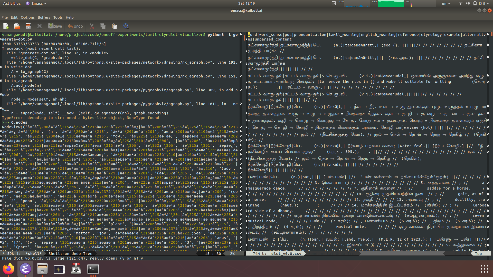This screenshot has width=493, height=277.
Task: Open the Options menu
Action: (27, 17)
